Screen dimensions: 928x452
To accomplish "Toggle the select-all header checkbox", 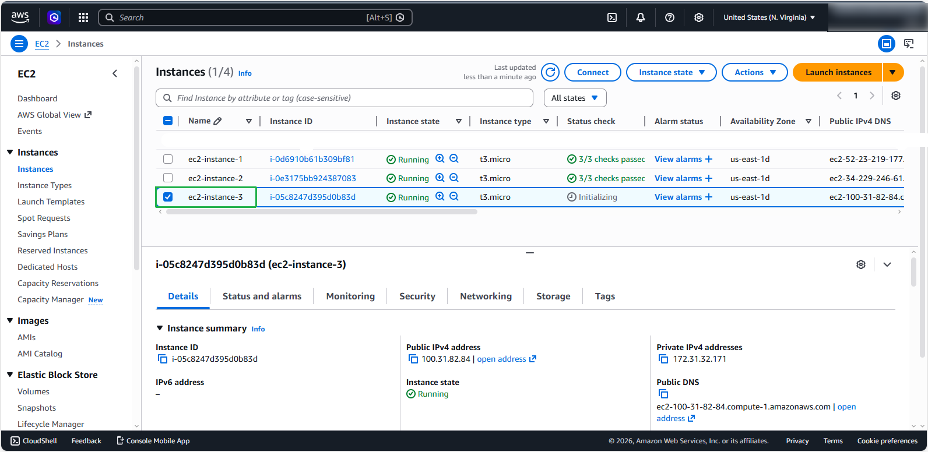I will (x=168, y=121).
